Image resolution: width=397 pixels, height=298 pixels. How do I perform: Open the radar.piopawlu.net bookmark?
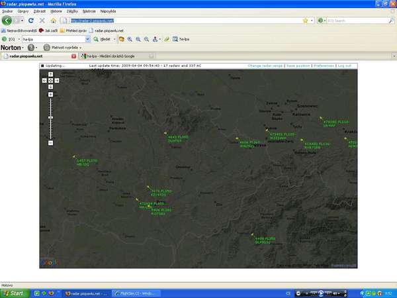[x=107, y=30]
